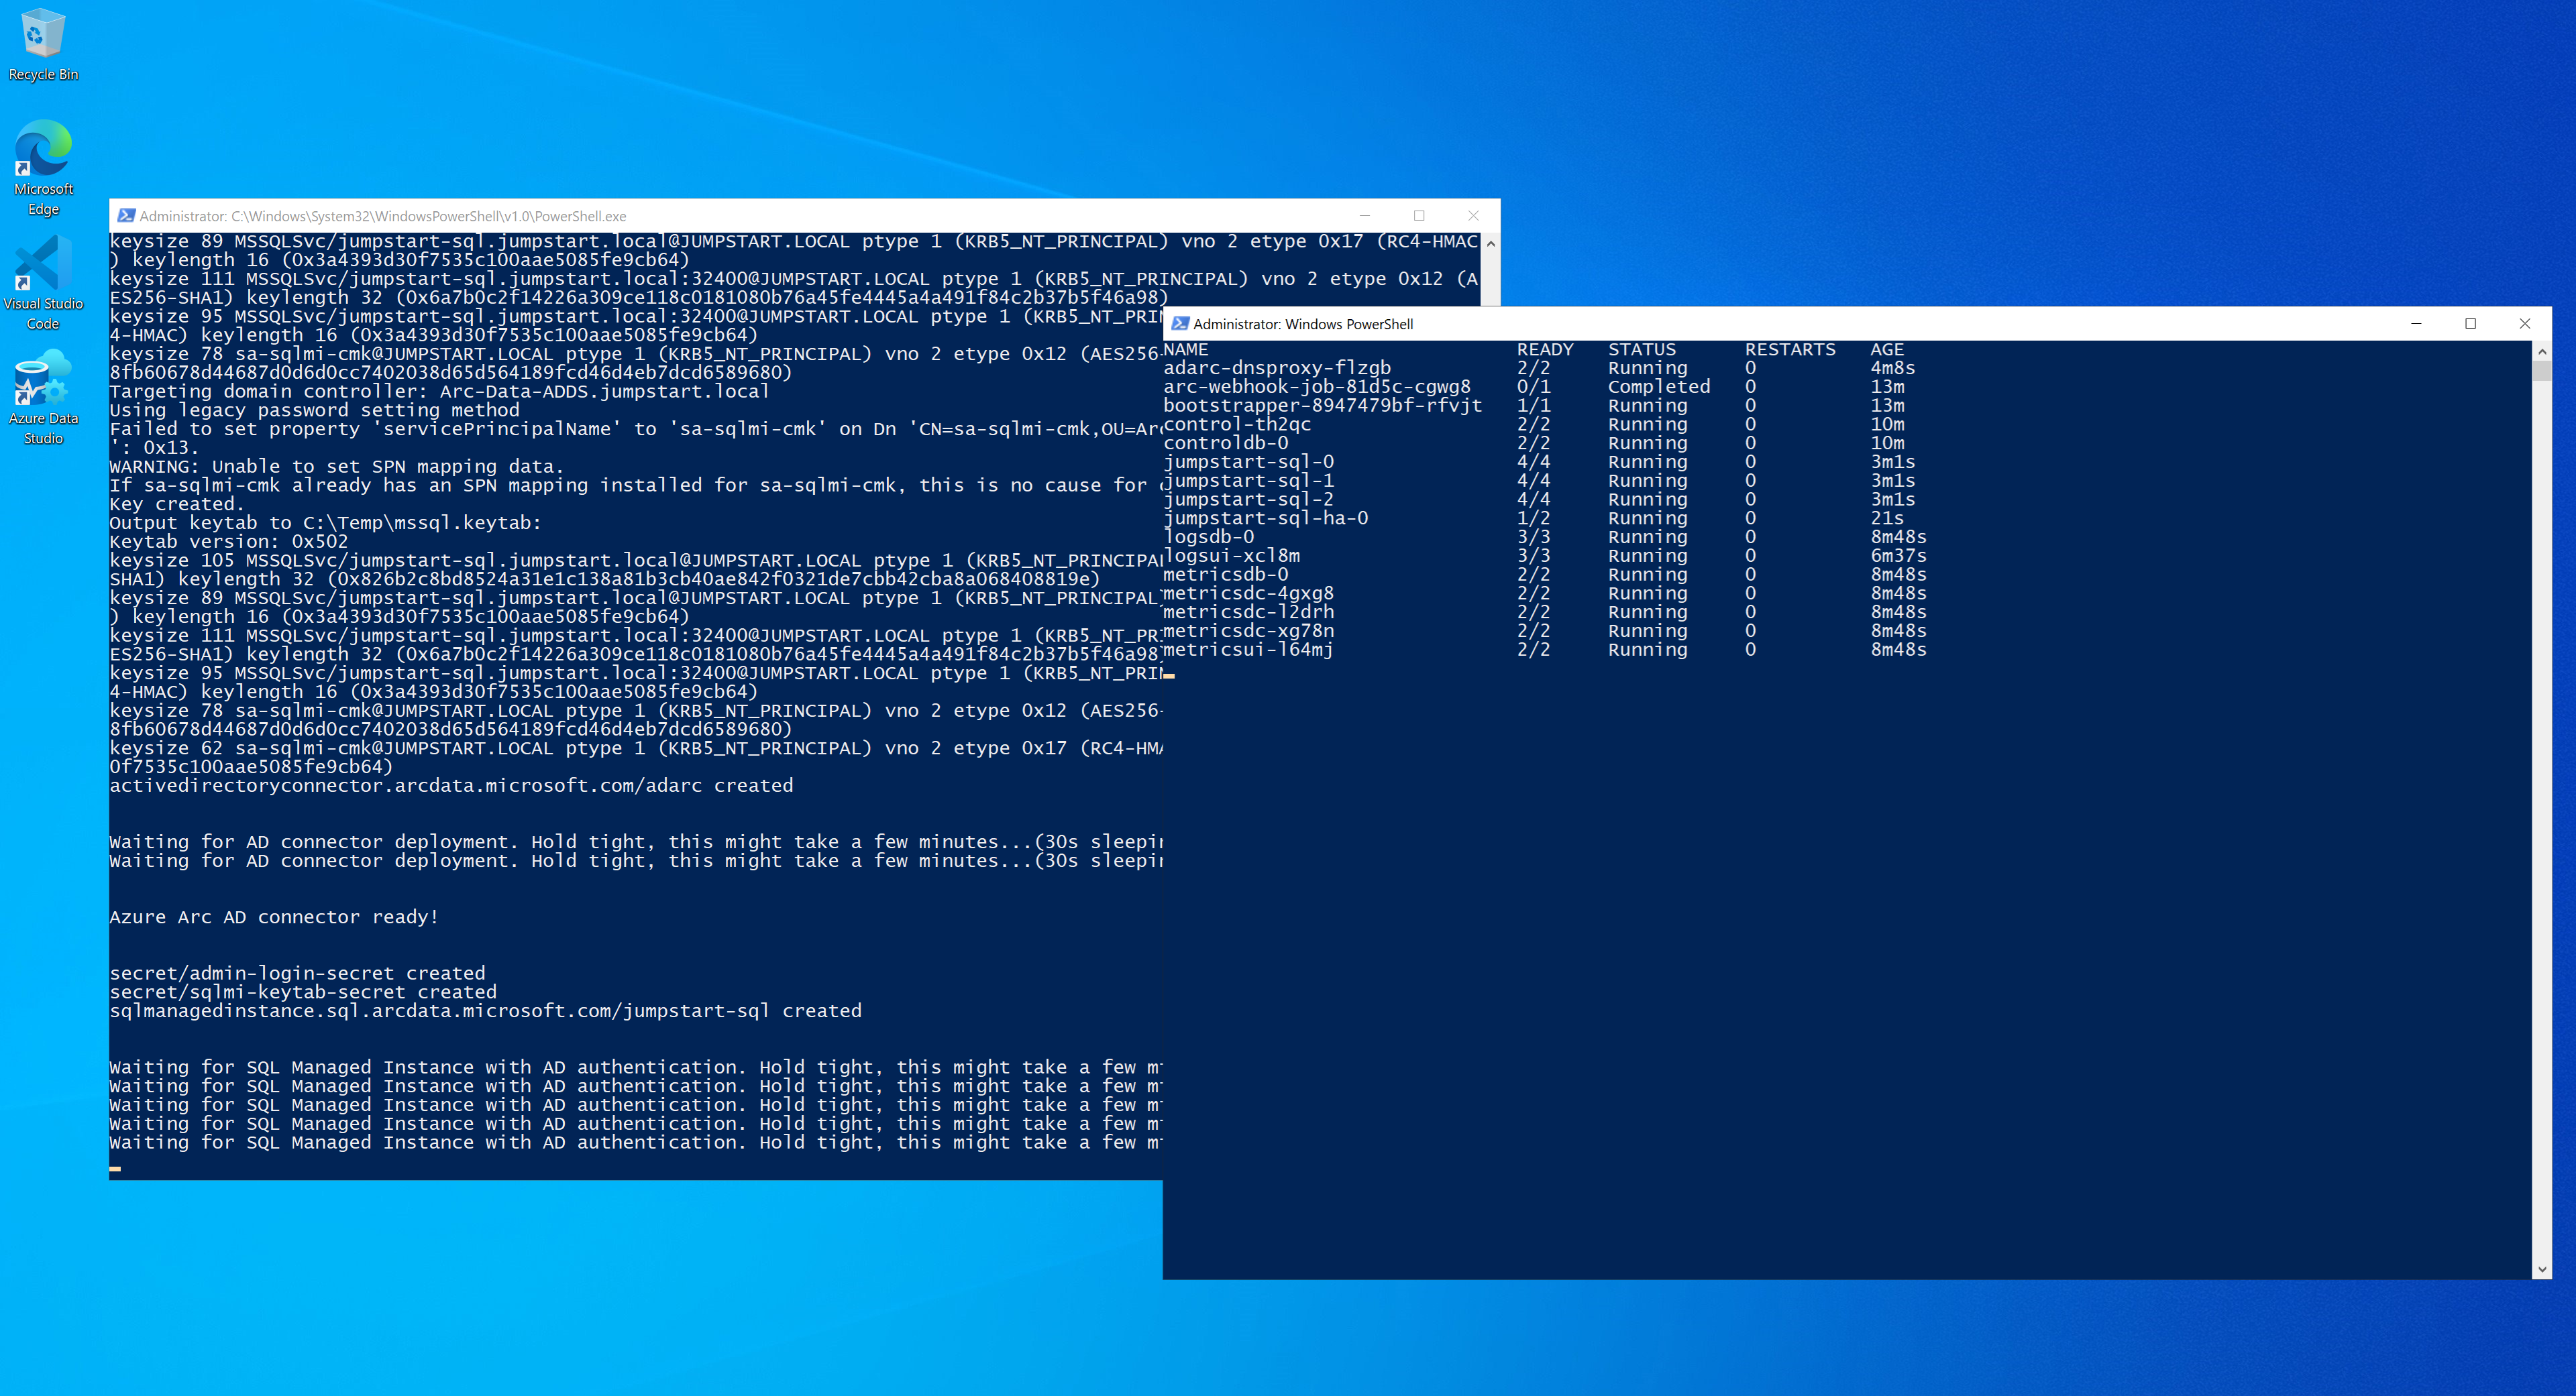Click the 'jumpstart-sql-ha-0' pod name
Image resolution: width=2576 pixels, height=1396 pixels.
(1265, 518)
